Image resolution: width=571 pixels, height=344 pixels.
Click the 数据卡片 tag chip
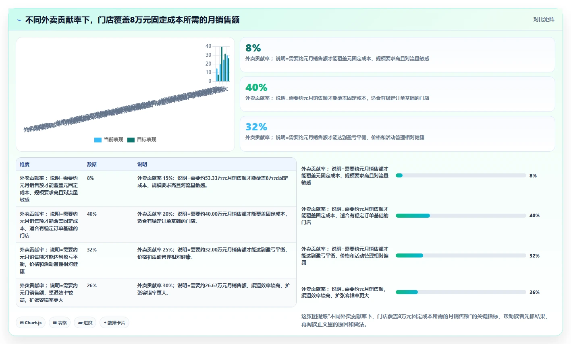114,323
